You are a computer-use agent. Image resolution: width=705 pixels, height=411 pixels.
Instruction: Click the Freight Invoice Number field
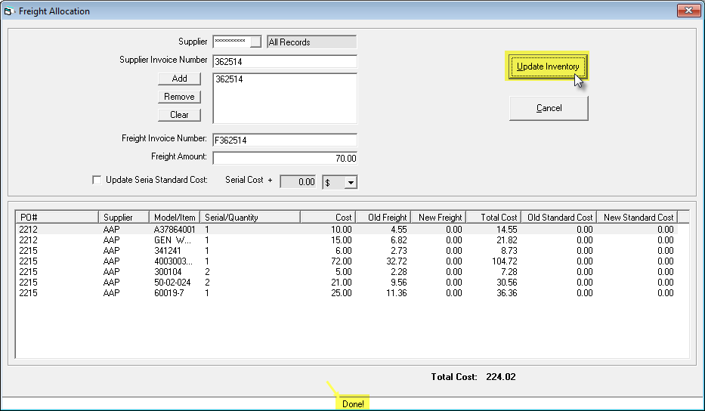[x=285, y=140]
